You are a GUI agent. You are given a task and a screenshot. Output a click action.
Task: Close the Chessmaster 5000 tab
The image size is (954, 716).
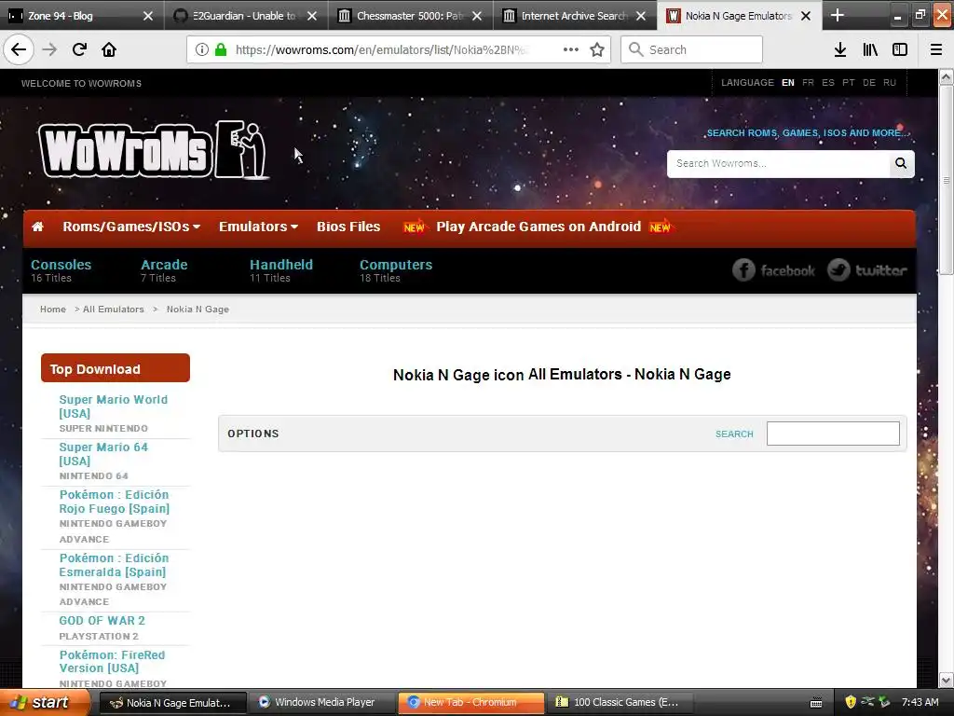coord(477,16)
